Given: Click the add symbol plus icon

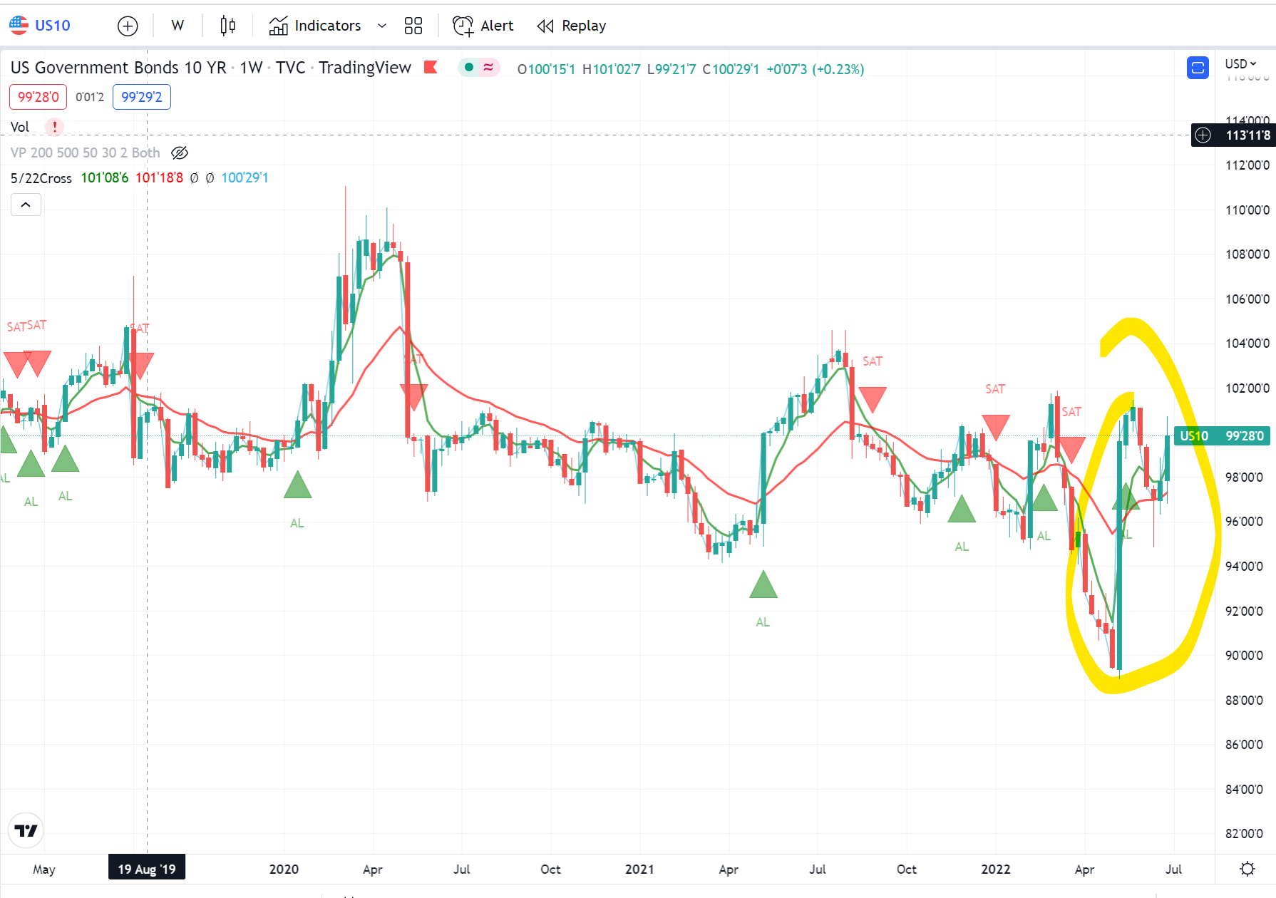Looking at the screenshot, I should pyautogui.click(x=128, y=26).
